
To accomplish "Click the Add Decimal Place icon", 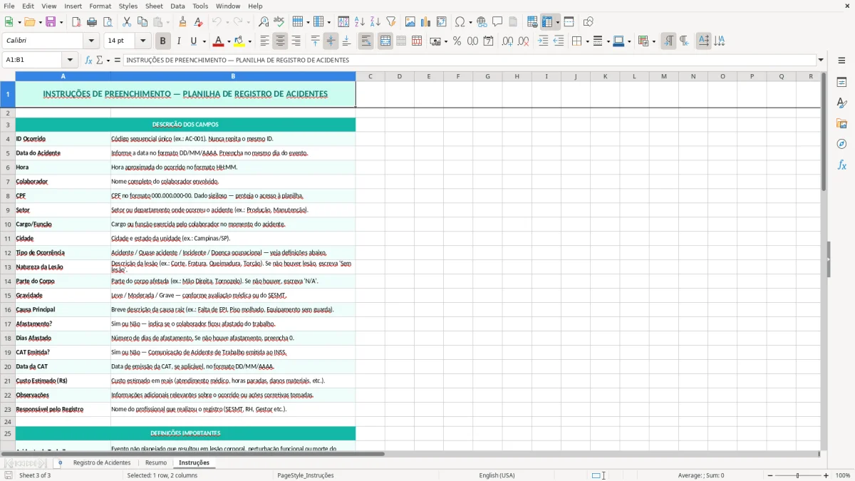I will point(507,41).
